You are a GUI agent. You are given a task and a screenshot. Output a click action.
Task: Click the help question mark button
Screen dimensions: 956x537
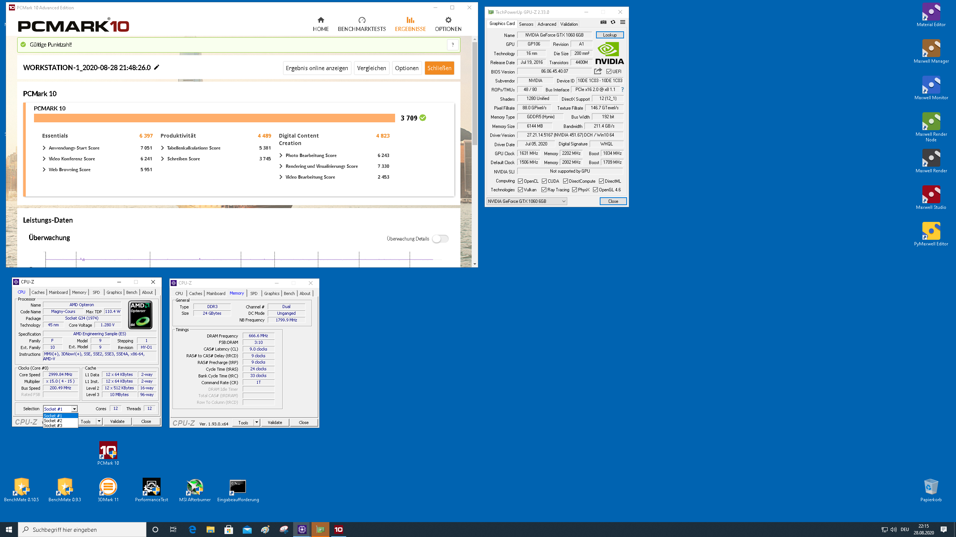[453, 44]
